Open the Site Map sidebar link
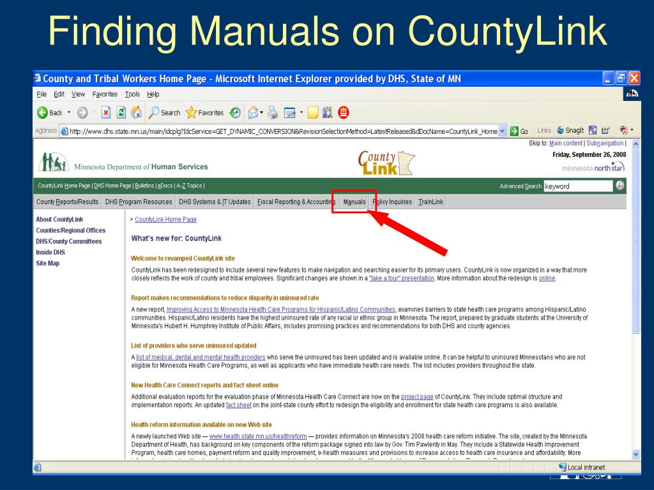The image size is (654, 490). [47, 264]
